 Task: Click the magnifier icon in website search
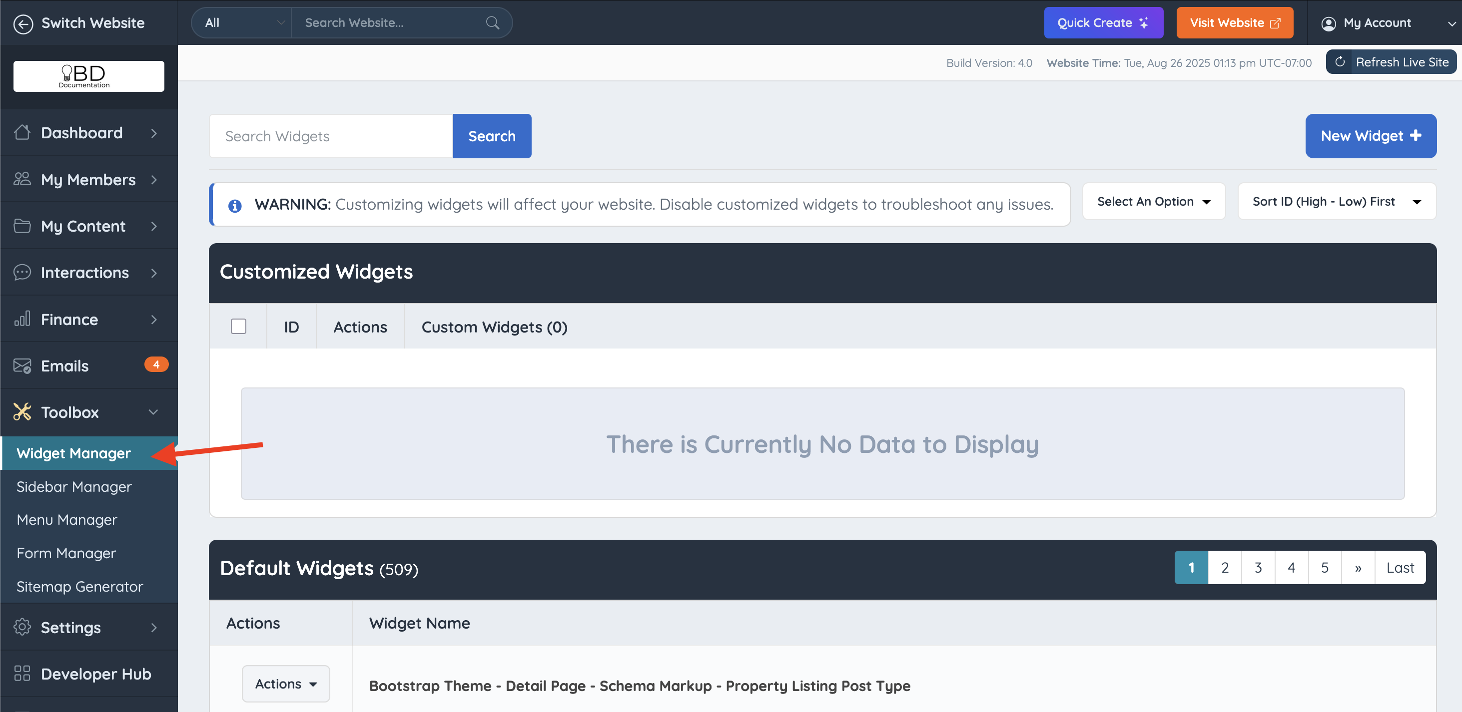492,22
